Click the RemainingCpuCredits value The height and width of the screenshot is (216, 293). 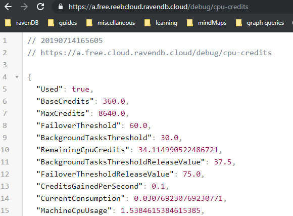click(x=178, y=150)
